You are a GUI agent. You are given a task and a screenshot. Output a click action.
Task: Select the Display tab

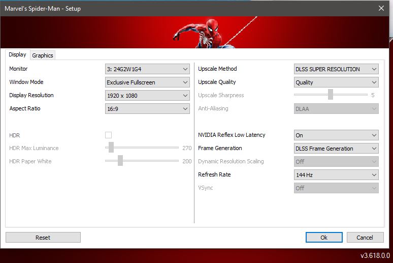coord(18,54)
